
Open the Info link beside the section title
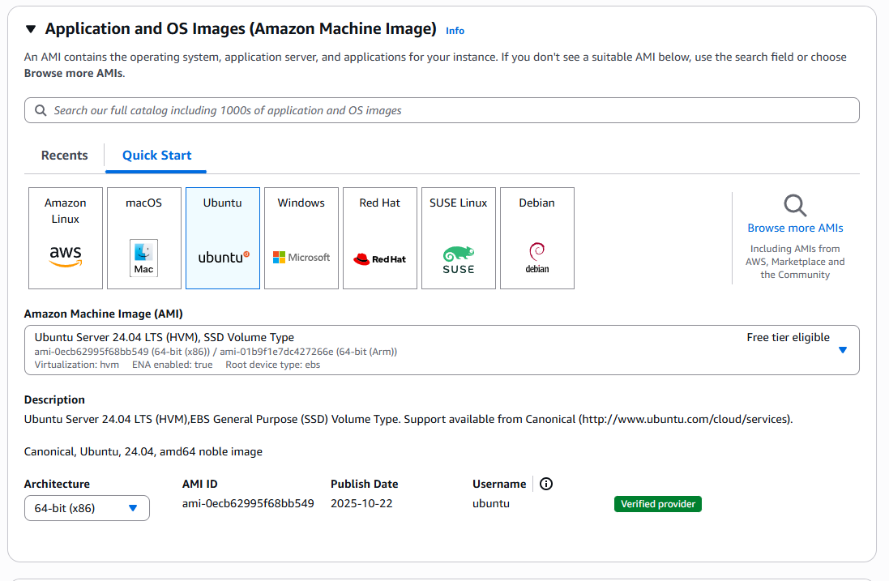tap(455, 31)
